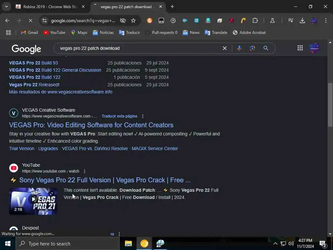Open the Google apps grid
The width and height of the screenshot is (333, 250).
tap(300, 48)
